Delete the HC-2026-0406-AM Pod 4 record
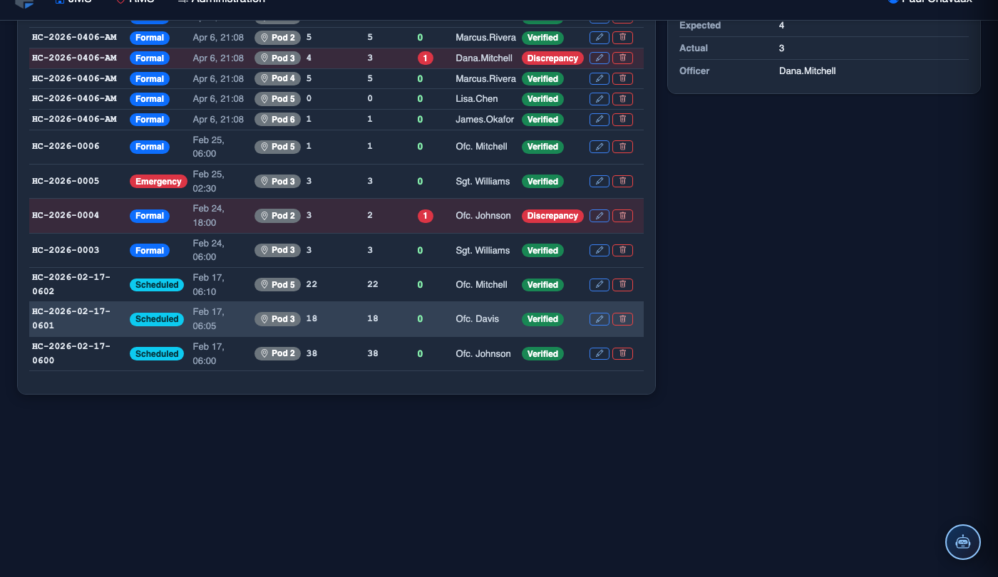998x577 pixels. point(622,78)
